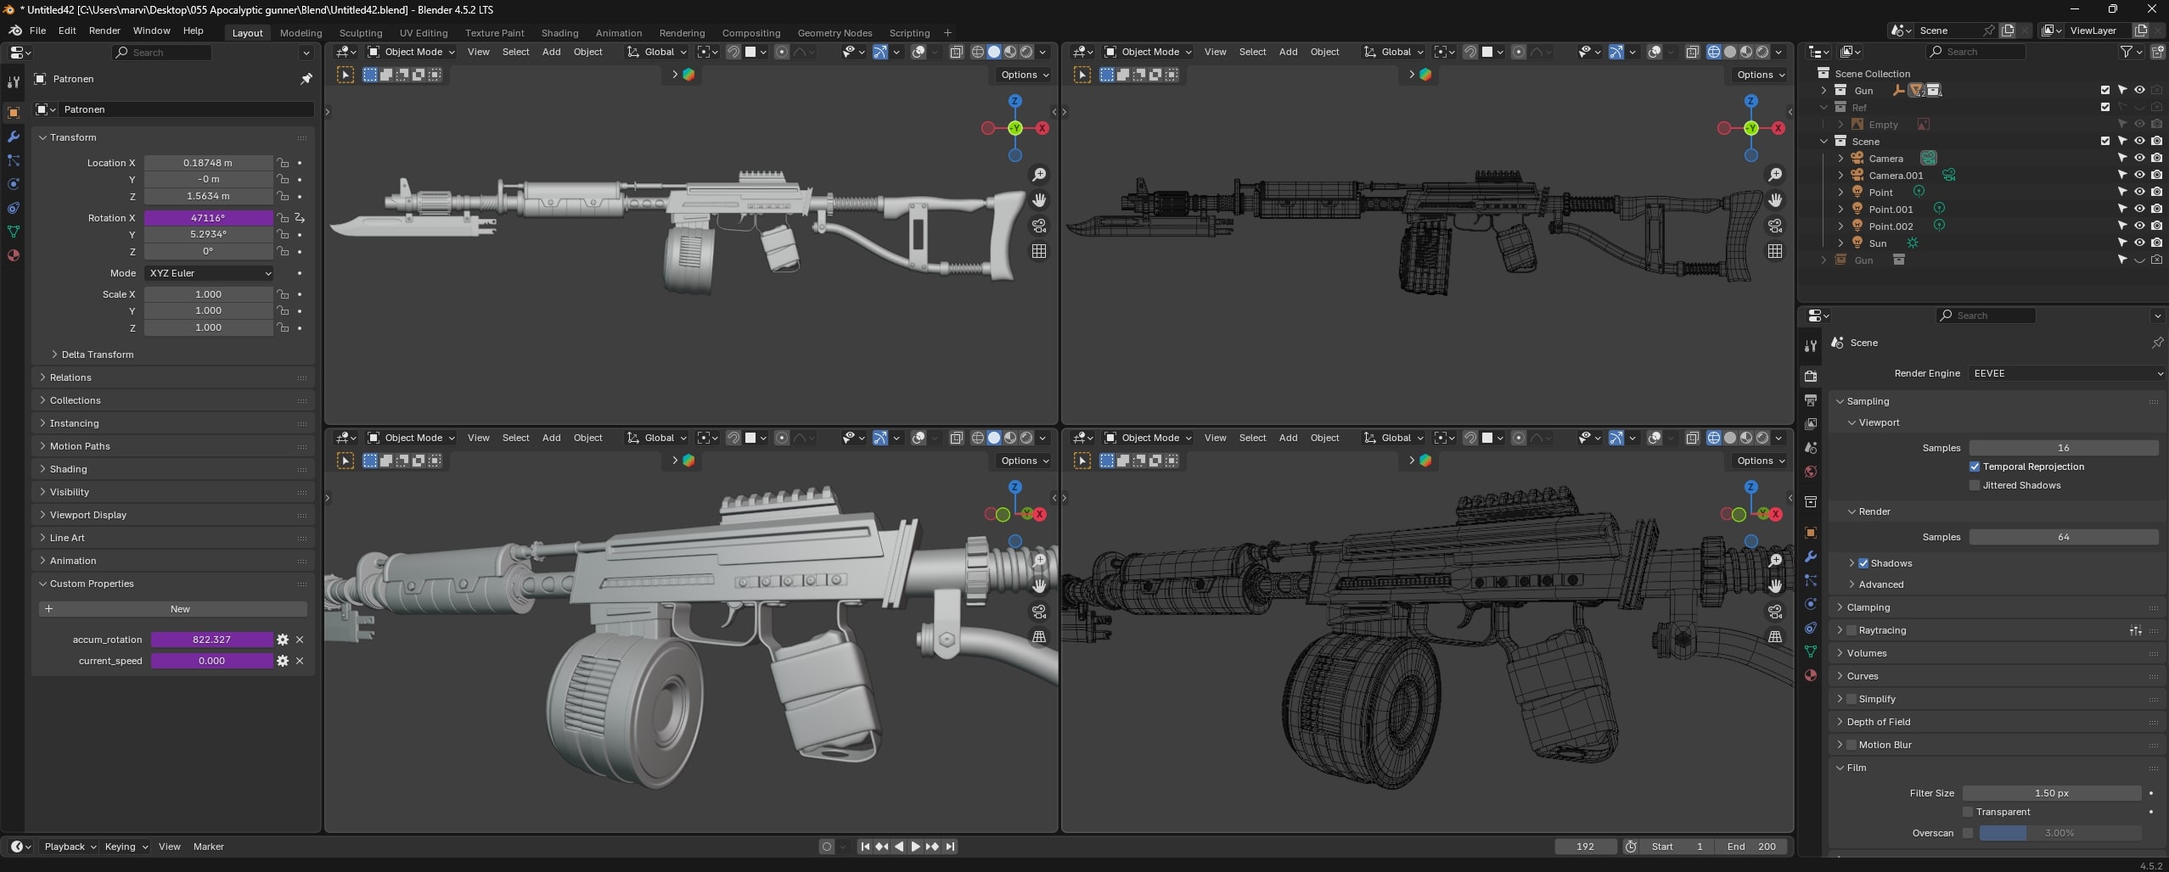This screenshot has width=2169, height=872.
Task: Click the pan hand icon in bottom-left viewport
Action: [x=1039, y=586]
